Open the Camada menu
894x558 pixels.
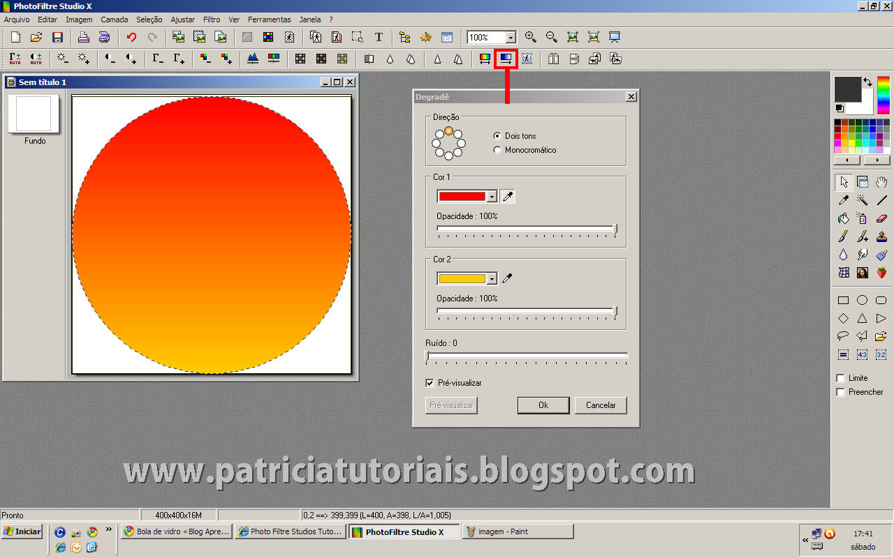click(115, 20)
